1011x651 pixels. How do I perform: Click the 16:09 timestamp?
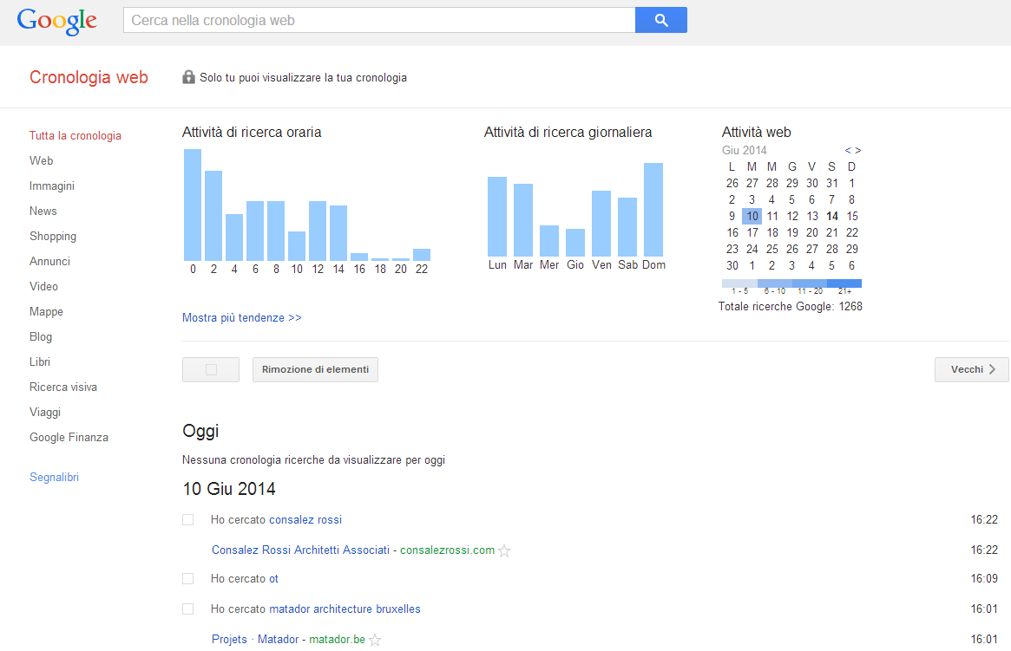click(984, 578)
